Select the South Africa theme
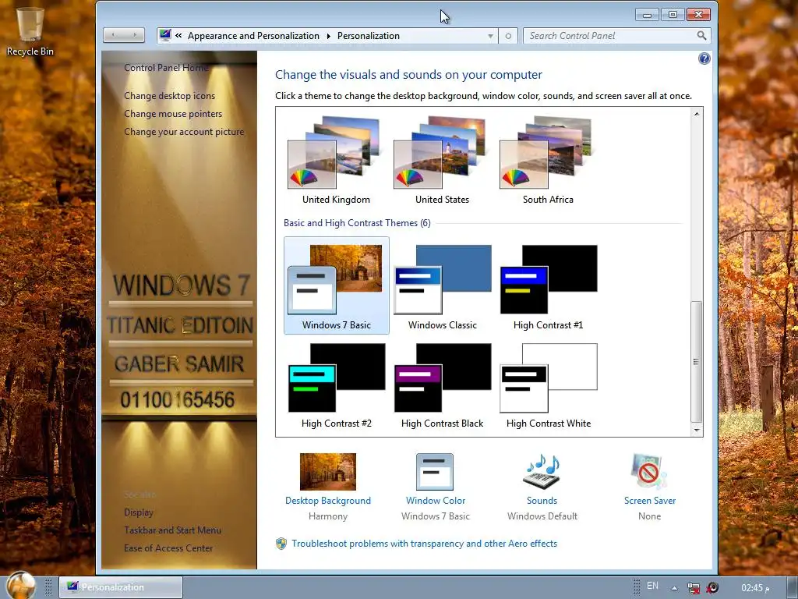Viewport: 798px width, 599px height. pos(548,161)
